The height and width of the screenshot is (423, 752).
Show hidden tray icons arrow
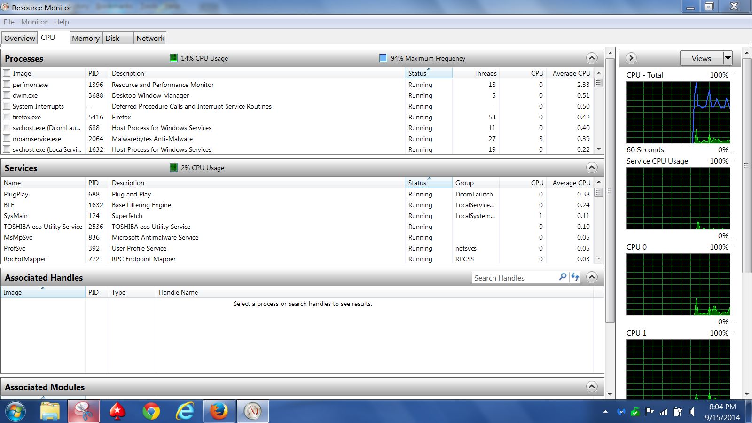(605, 412)
